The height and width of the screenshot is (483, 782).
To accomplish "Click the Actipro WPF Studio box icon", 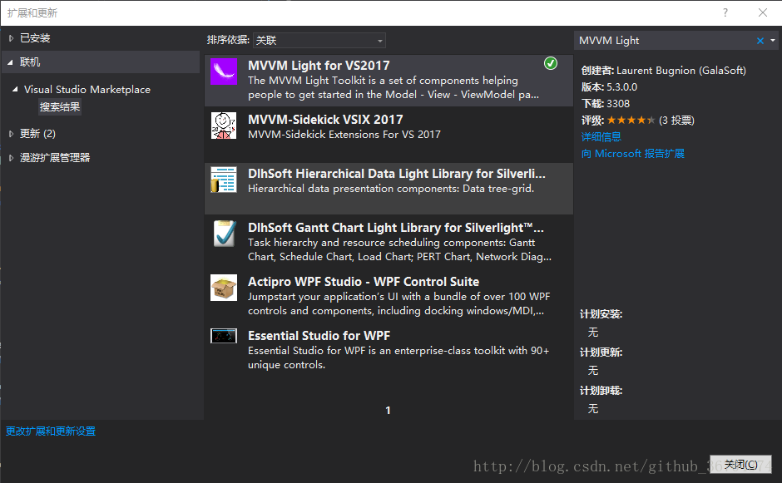I will (224, 288).
